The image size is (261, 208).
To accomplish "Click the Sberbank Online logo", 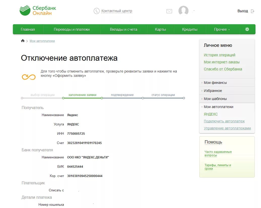I will coord(38,11).
